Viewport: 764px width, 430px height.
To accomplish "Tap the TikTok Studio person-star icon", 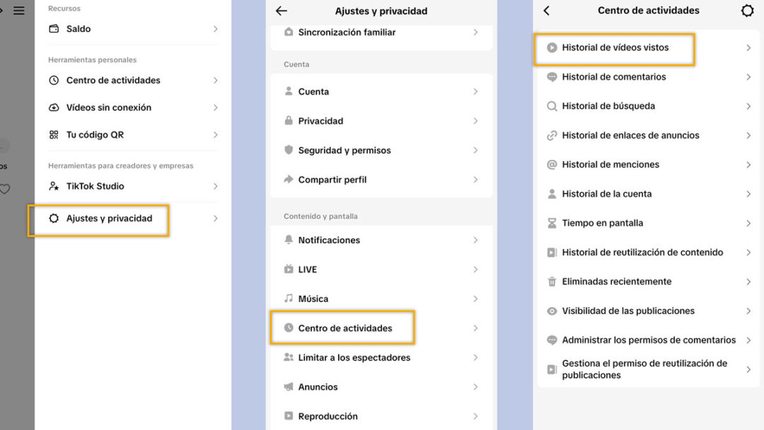I will click(x=54, y=186).
